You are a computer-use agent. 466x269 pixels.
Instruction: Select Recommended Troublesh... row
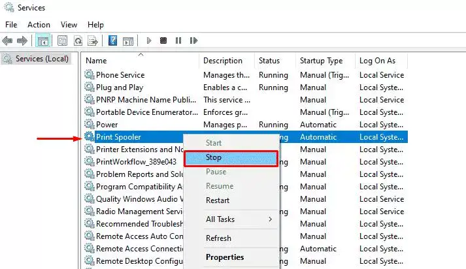coord(246,224)
